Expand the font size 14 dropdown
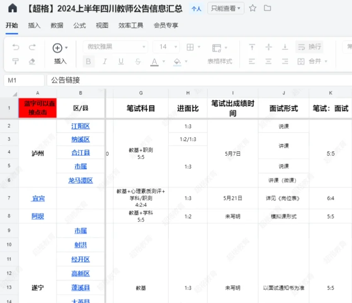This screenshot has height=303, width=352. tap(175, 47)
